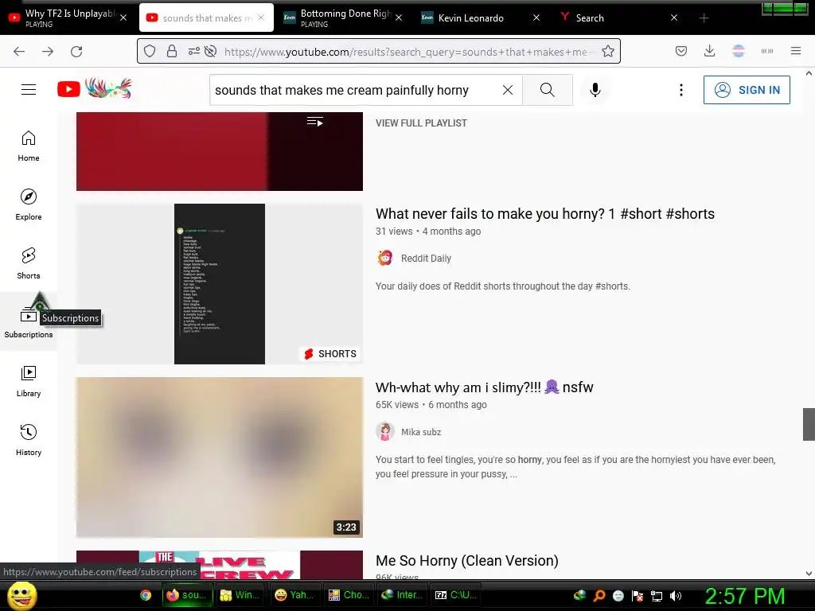Go to the YouTube home logo
815x611 pixels.
tap(95, 89)
